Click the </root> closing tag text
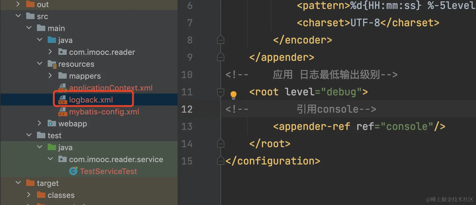Screen dimensions: 476x205 270,144
